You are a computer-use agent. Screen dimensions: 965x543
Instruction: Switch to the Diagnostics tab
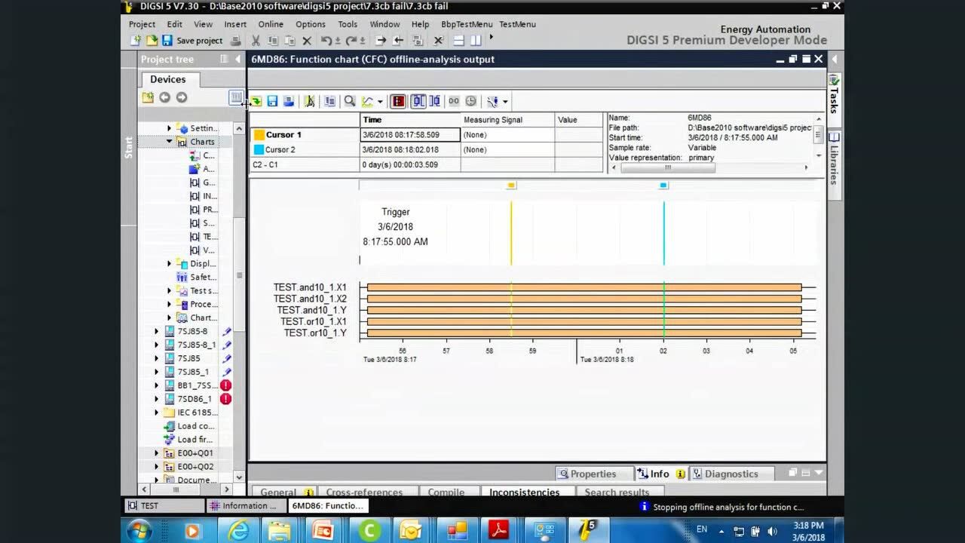point(731,474)
